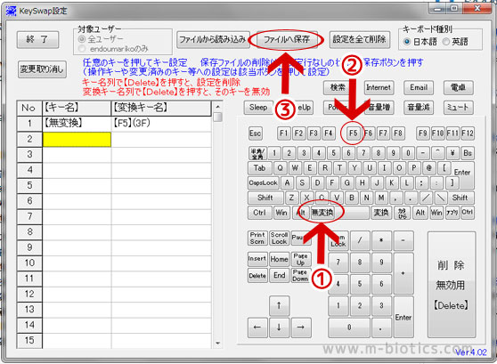Click the left Win key
Screen dimensions: 497x364
point(281,213)
